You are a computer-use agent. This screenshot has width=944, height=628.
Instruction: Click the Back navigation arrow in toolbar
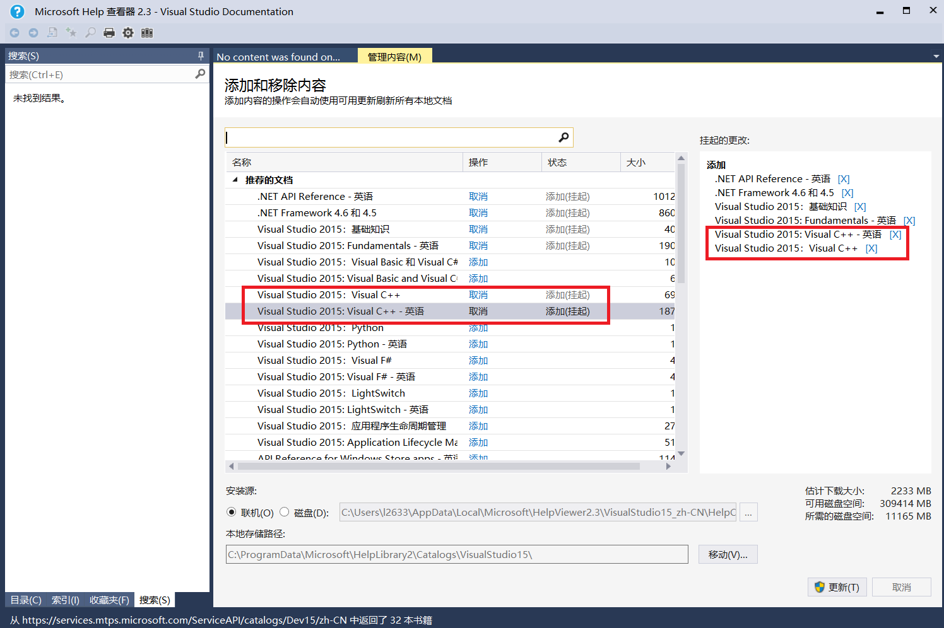coord(15,33)
